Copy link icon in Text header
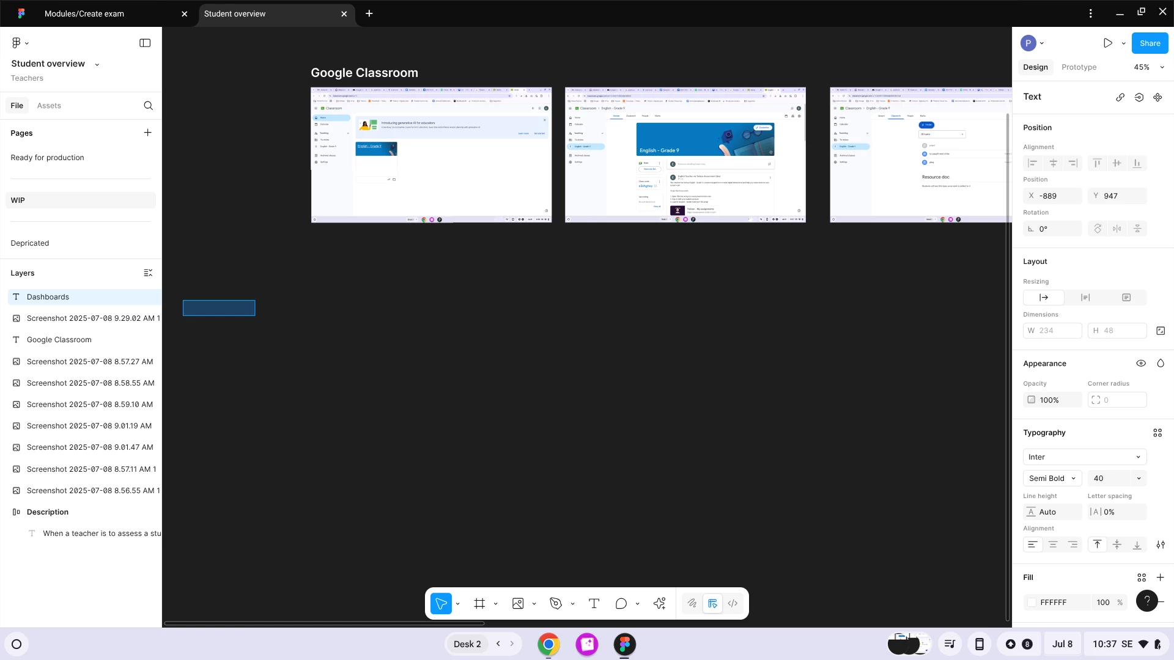The height and width of the screenshot is (660, 1174). tap(1120, 97)
